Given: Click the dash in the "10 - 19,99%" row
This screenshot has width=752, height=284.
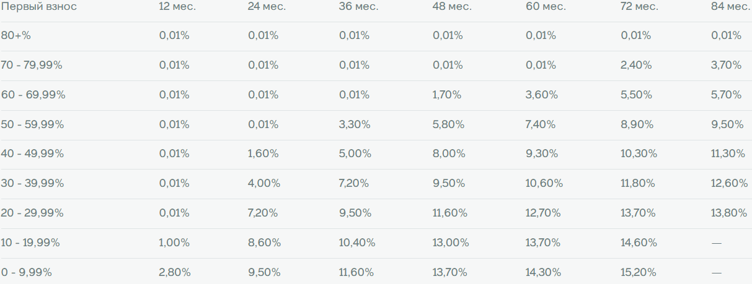Looking at the screenshot, I should [717, 243].
